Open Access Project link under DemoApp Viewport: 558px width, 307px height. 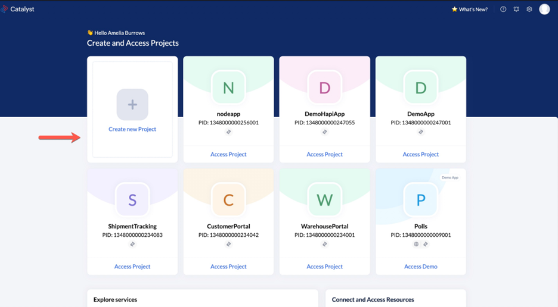click(420, 155)
